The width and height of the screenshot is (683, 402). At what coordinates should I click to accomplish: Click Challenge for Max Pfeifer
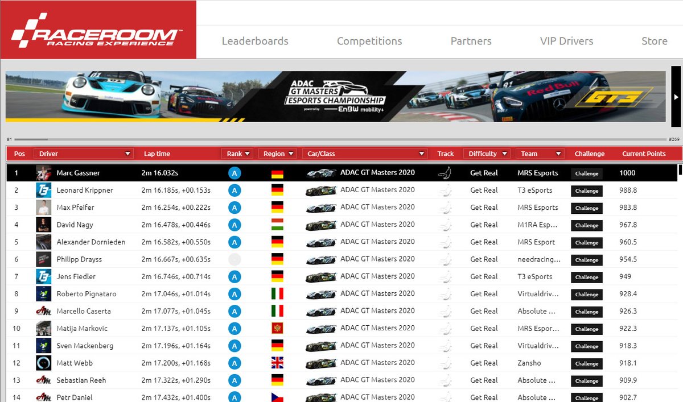click(x=587, y=208)
